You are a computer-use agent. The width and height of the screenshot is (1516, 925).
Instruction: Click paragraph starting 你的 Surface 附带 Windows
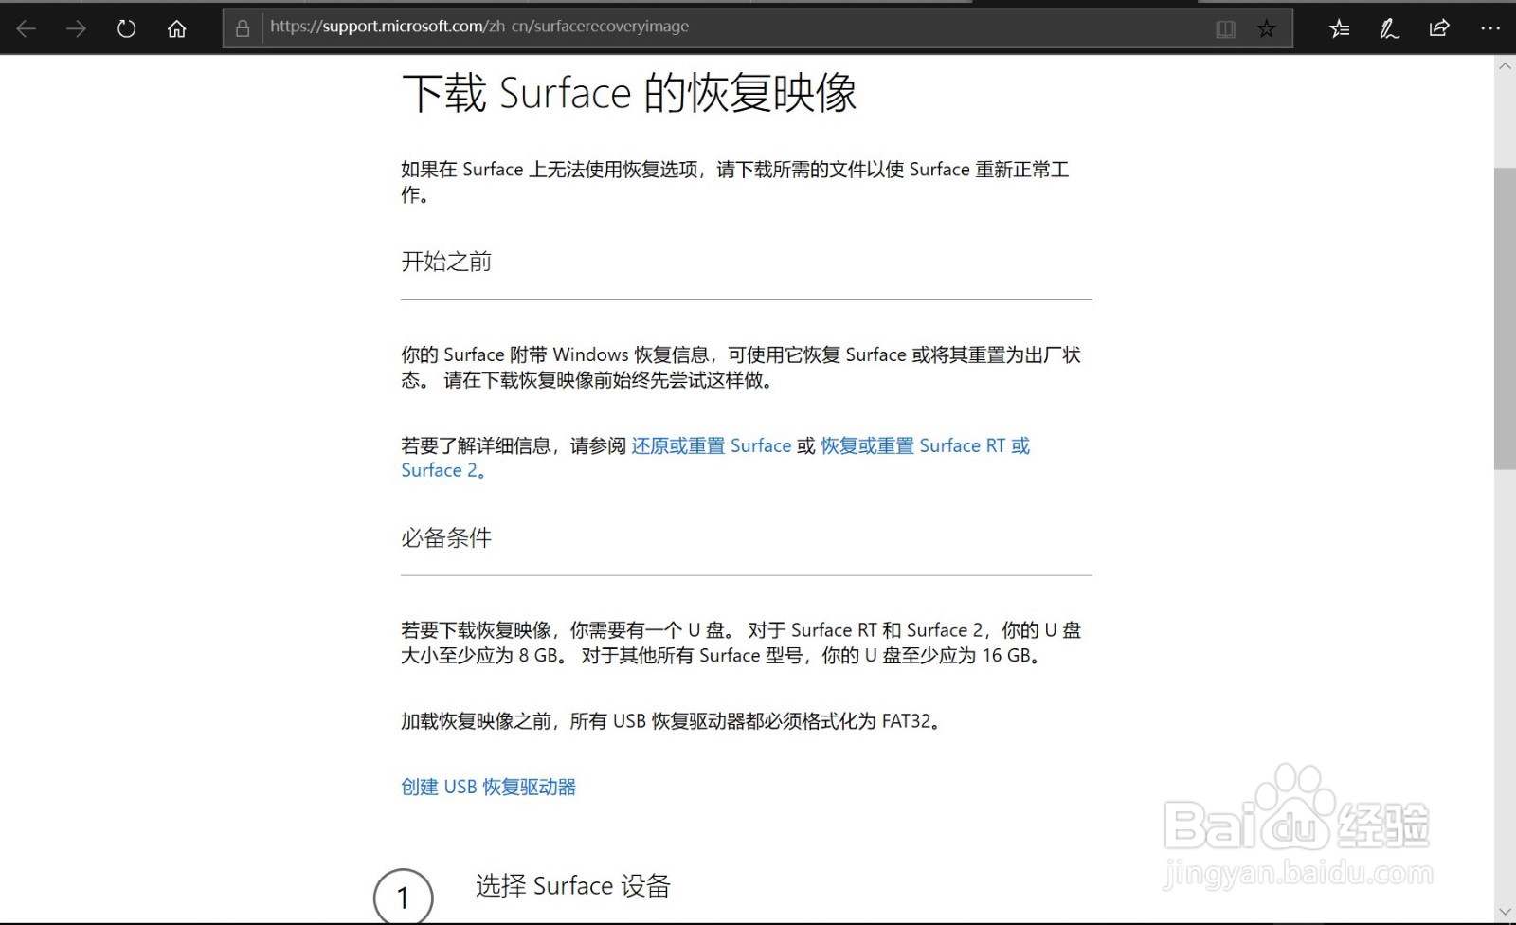[x=741, y=367]
